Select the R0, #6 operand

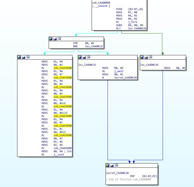coord(58,65)
